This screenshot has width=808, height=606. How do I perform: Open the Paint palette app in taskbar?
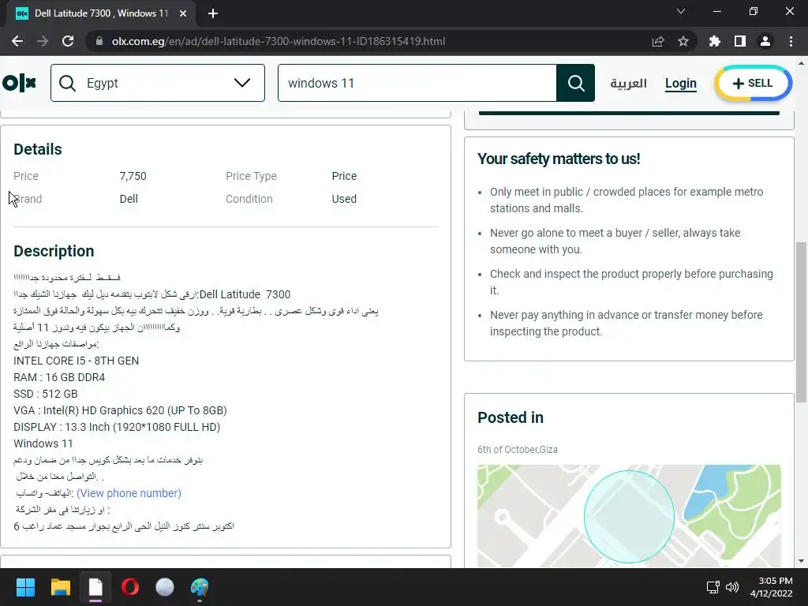coord(200,587)
